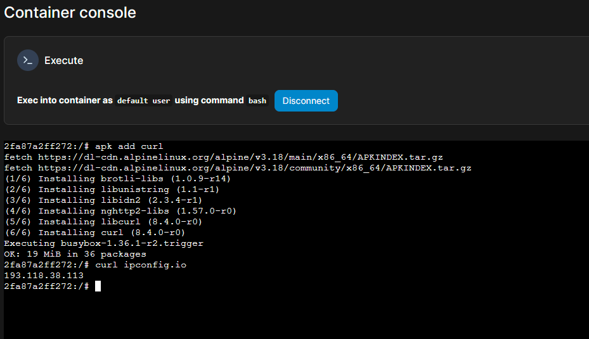589x339 pixels.
Task: Click the Container console heading
Action: (x=70, y=13)
